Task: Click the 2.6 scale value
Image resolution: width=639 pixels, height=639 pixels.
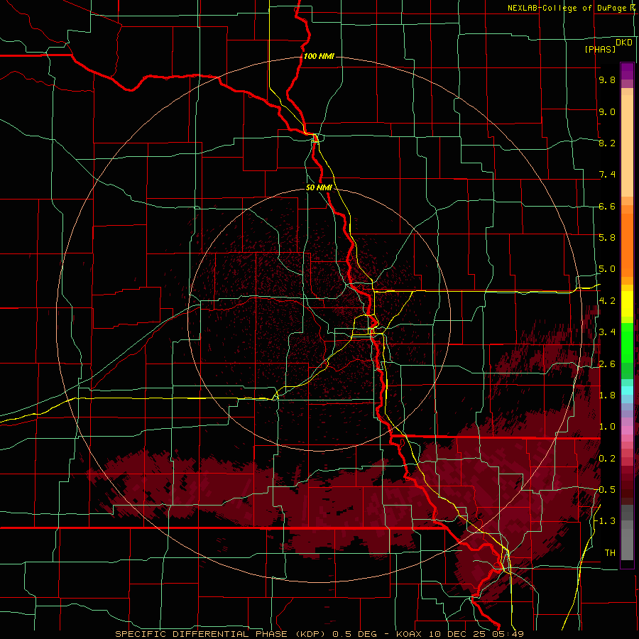Action: pos(607,364)
